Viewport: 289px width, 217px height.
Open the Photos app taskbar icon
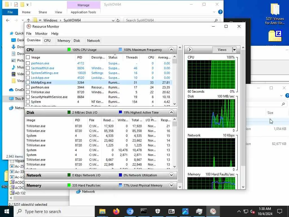click(185, 211)
